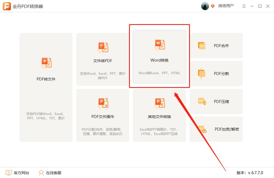Click the 金舟PDF转换器 app logo
Image resolution: width=274 pixels, height=178 pixels.
click(7, 6)
